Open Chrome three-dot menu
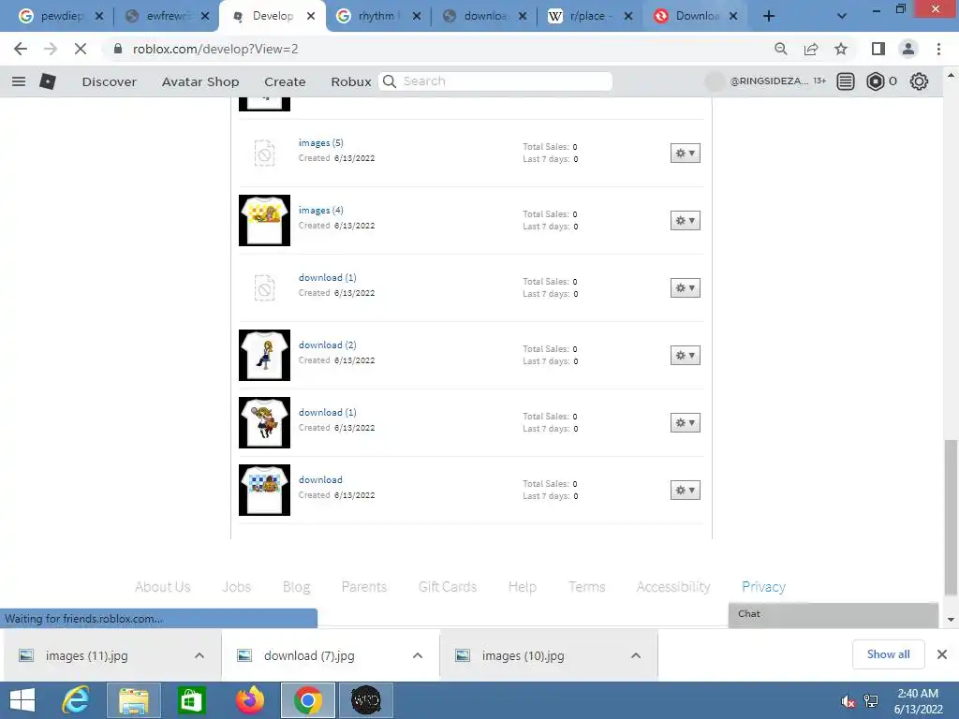 click(x=938, y=49)
